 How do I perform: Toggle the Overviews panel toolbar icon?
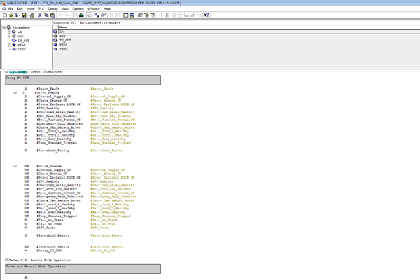coord(125,15)
